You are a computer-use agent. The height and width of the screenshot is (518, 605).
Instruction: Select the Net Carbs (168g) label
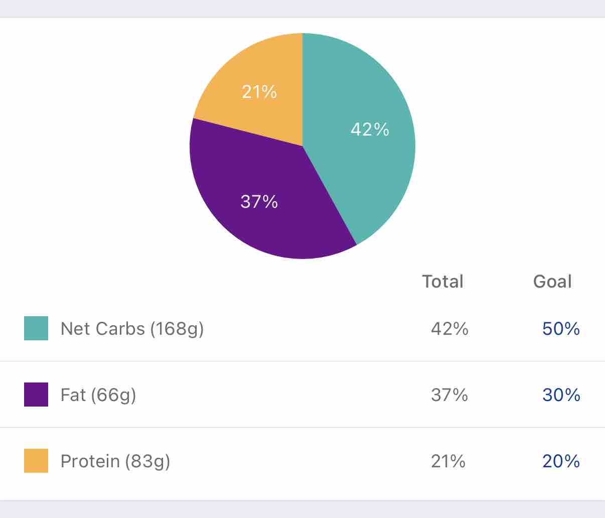(x=132, y=329)
